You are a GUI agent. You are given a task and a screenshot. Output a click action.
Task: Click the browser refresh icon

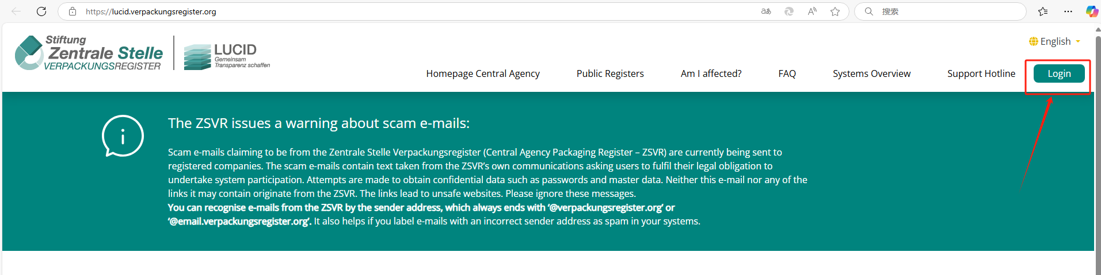coord(41,11)
